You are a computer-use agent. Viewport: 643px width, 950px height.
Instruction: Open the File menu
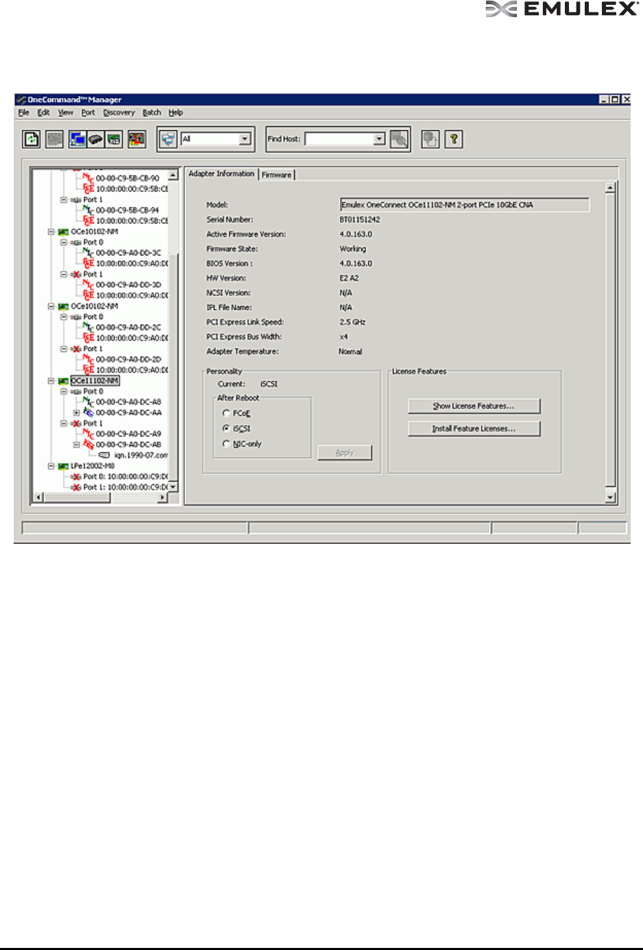coord(24,113)
